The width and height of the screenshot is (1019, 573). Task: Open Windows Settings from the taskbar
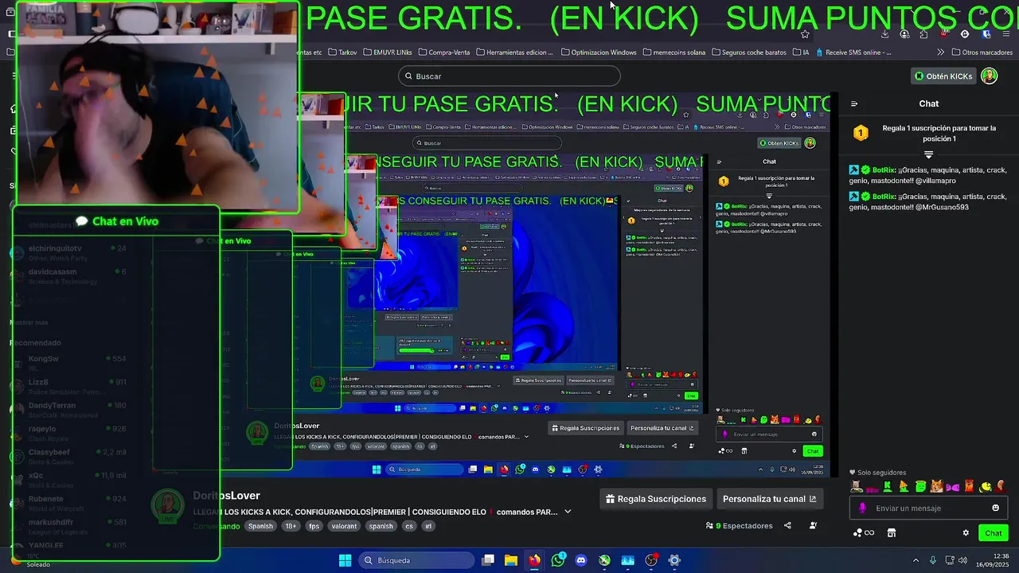click(674, 560)
